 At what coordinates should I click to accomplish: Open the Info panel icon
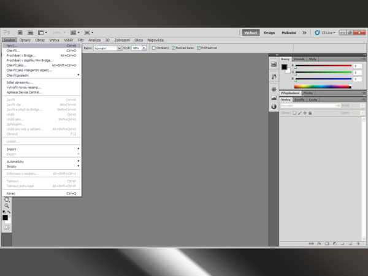274,107
